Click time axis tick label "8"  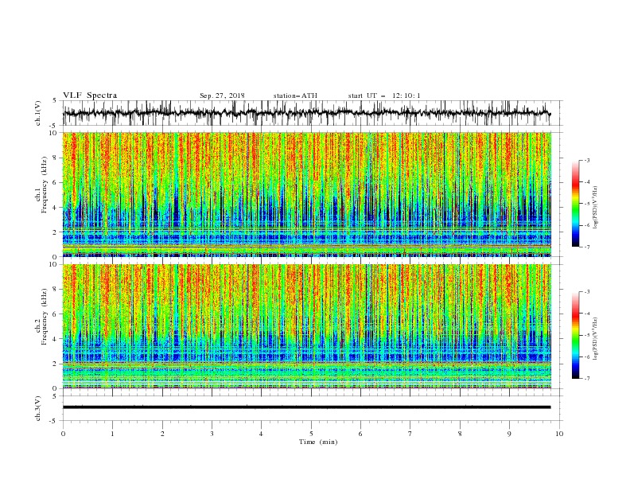[460, 434]
